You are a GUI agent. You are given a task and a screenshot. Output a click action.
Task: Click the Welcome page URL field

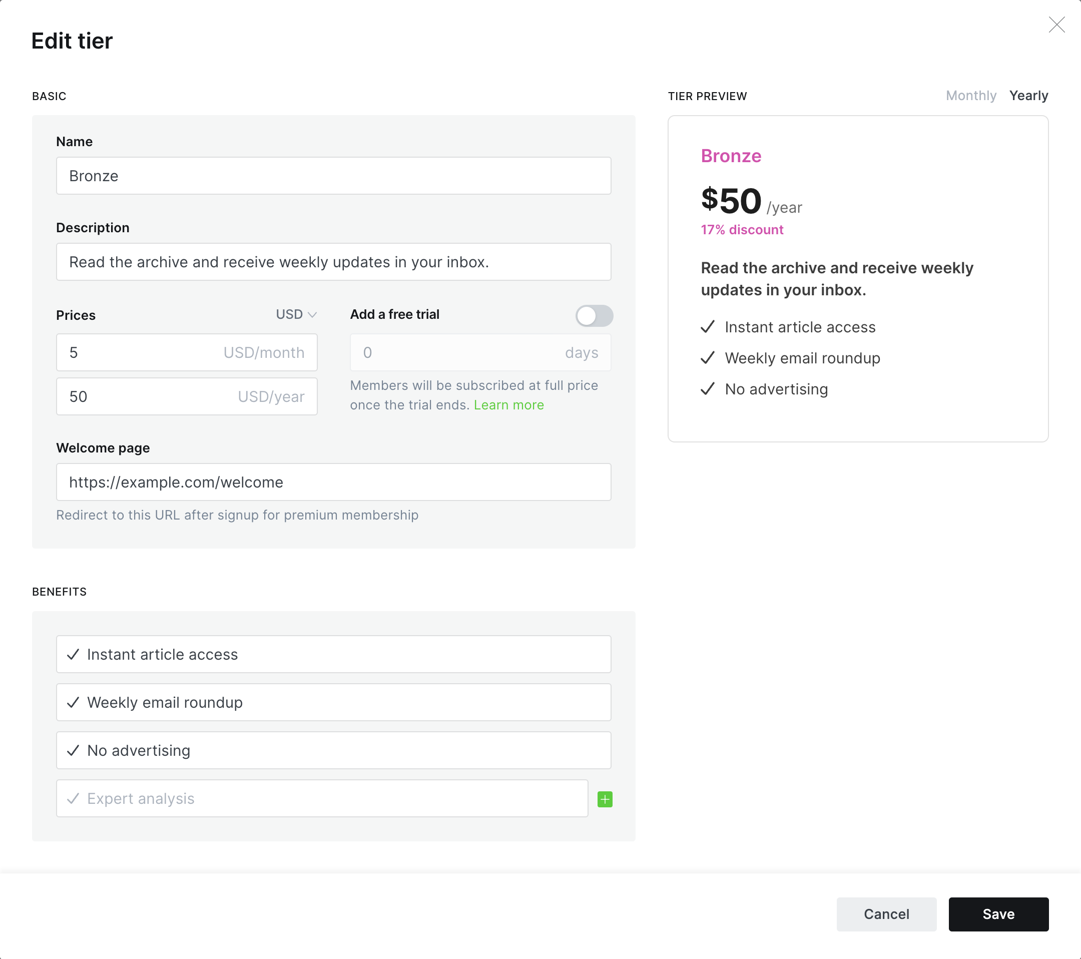tap(333, 482)
